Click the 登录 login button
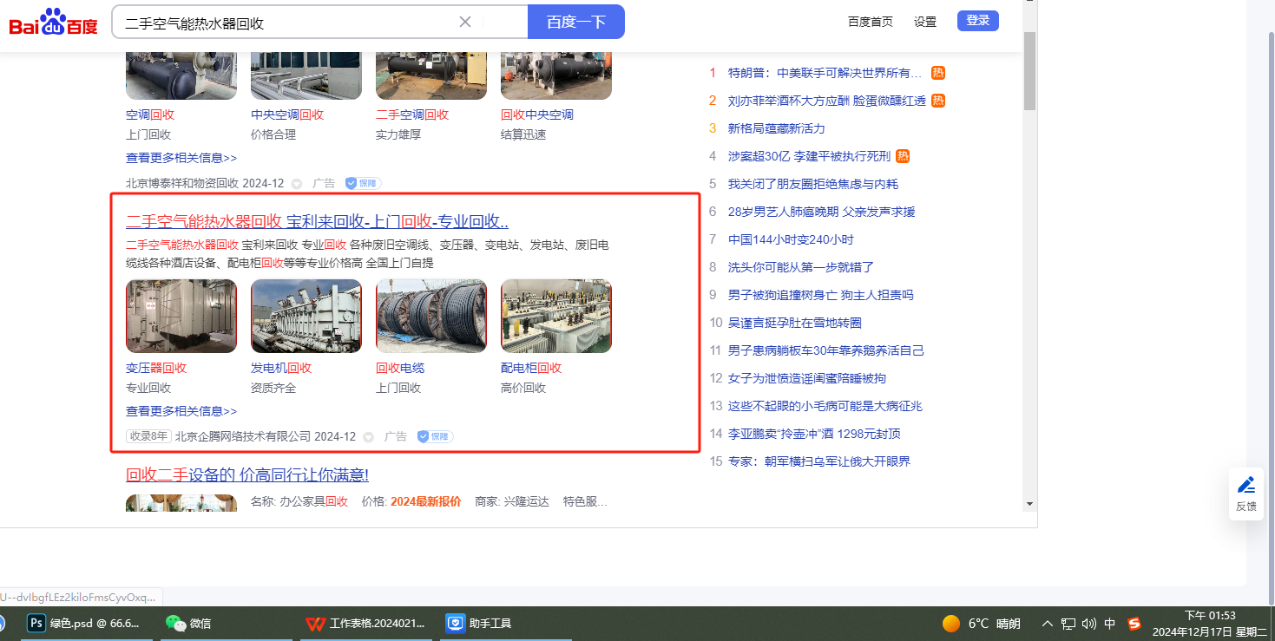Screen dimensions: 1275x641 pyautogui.click(x=977, y=21)
